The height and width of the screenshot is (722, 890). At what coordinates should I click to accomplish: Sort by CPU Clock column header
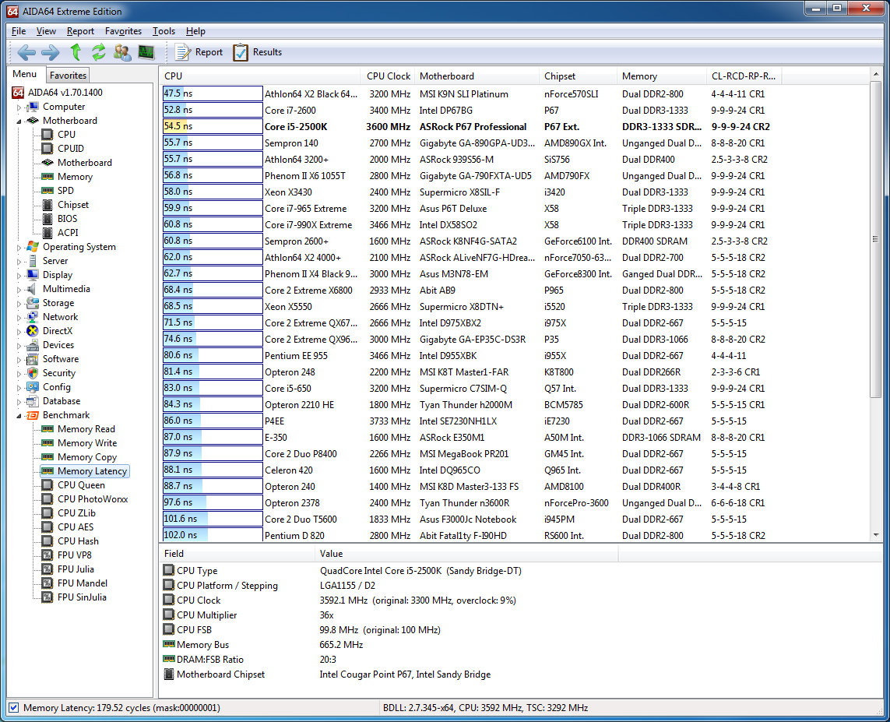[x=388, y=76]
